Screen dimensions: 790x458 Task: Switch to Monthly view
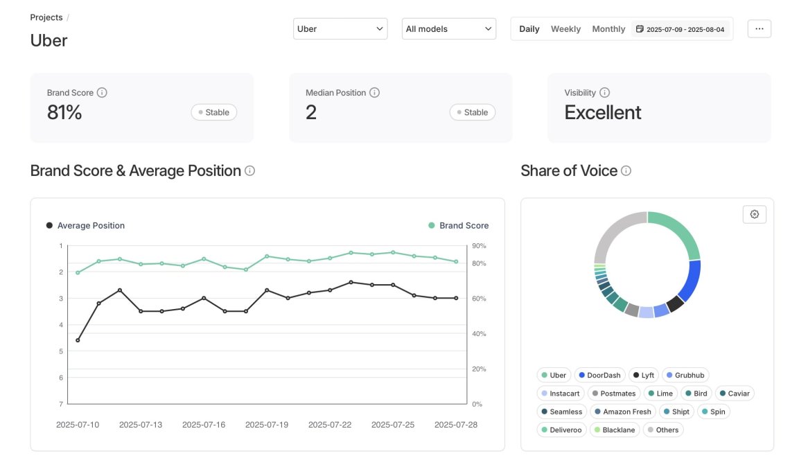click(608, 29)
